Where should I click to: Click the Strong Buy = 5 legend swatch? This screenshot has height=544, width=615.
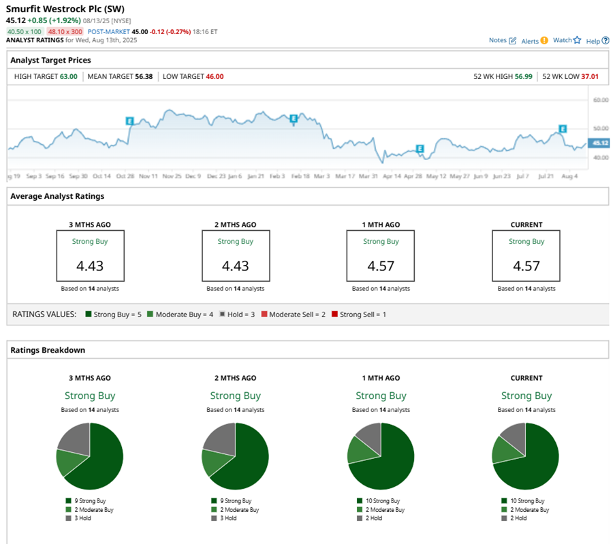click(89, 314)
